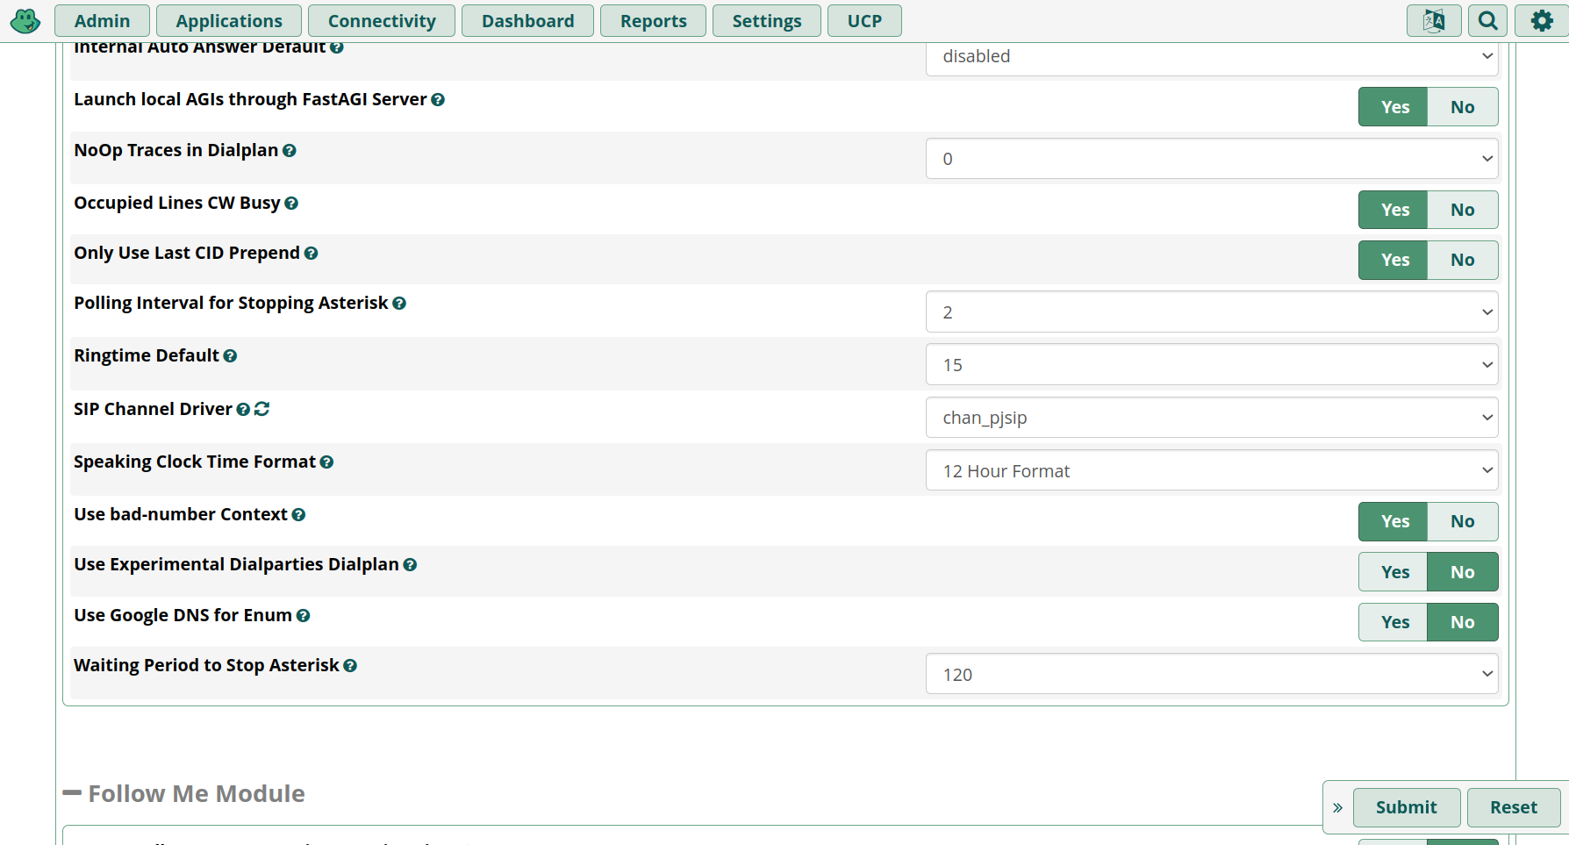
Task: Open the Reports menu
Action: [653, 21]
